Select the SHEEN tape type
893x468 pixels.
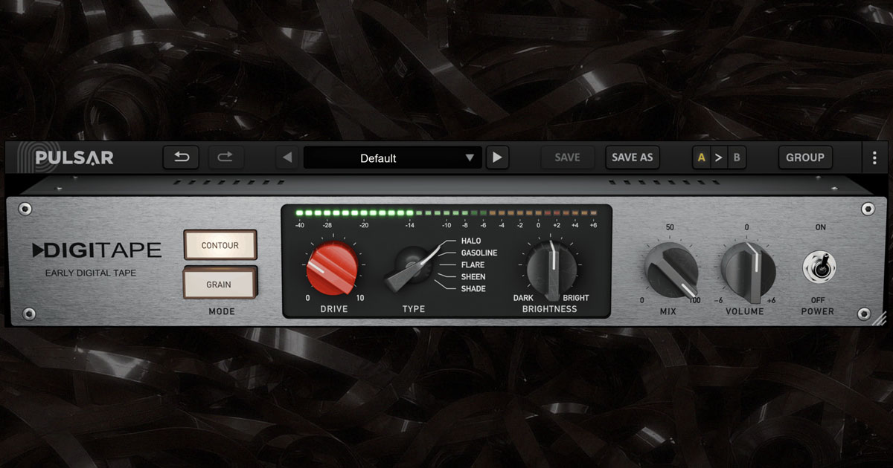pyautogui.click(x=473, y=277)
